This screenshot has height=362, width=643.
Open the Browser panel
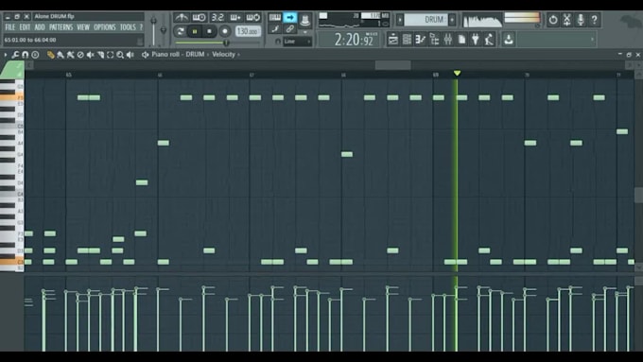(434, 40)
